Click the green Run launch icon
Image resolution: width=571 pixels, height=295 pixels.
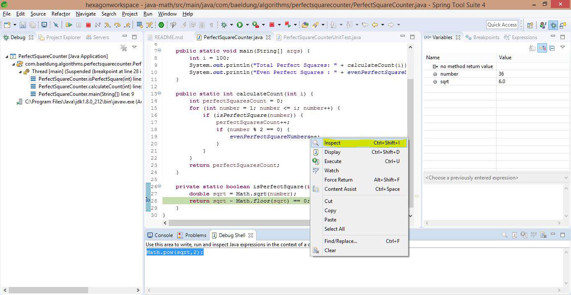(x=240, y=25)
